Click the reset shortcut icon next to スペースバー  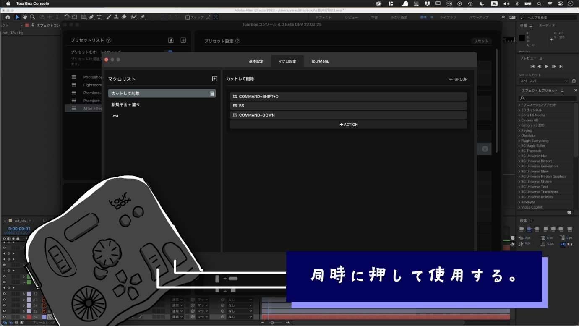tap(574, 81)
